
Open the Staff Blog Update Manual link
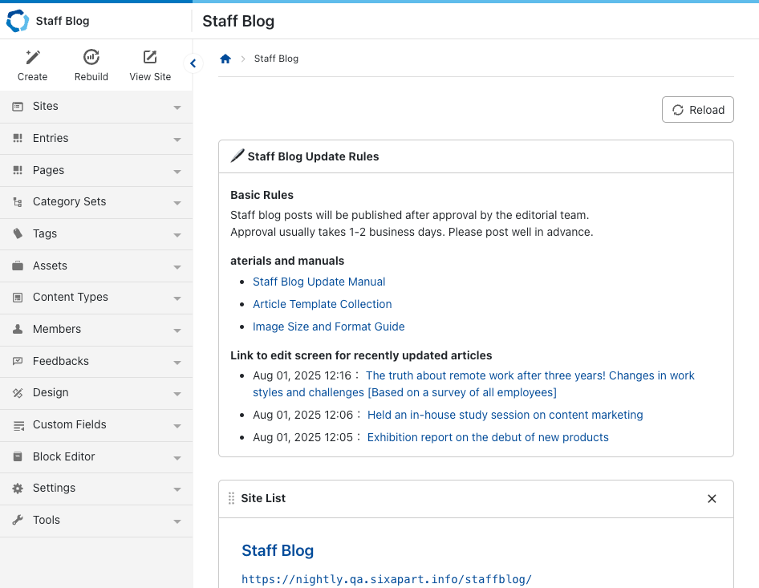pos(319,282)
